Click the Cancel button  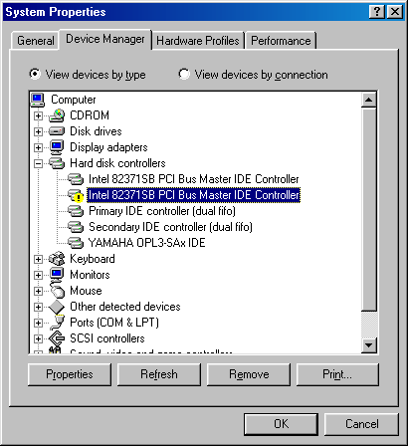coord(361,424)
